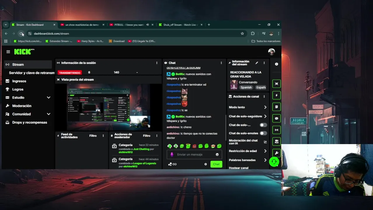Reload the page in the browser
The height and width of the screenshot is (210, 373).
21,34
